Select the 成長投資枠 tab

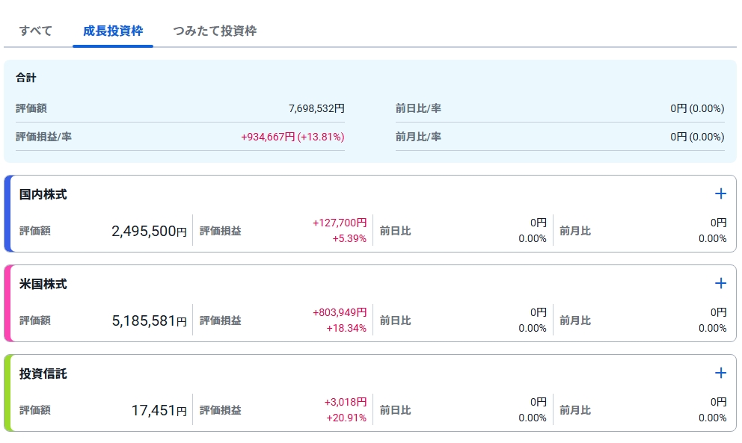tap(113, 31)
